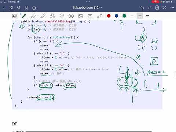
Task: Open the thumbnail grid view
Action: click(x=11, y=8)
